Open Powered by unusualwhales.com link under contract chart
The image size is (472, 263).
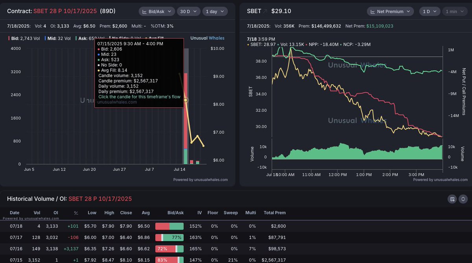click(x=201, y=180)
